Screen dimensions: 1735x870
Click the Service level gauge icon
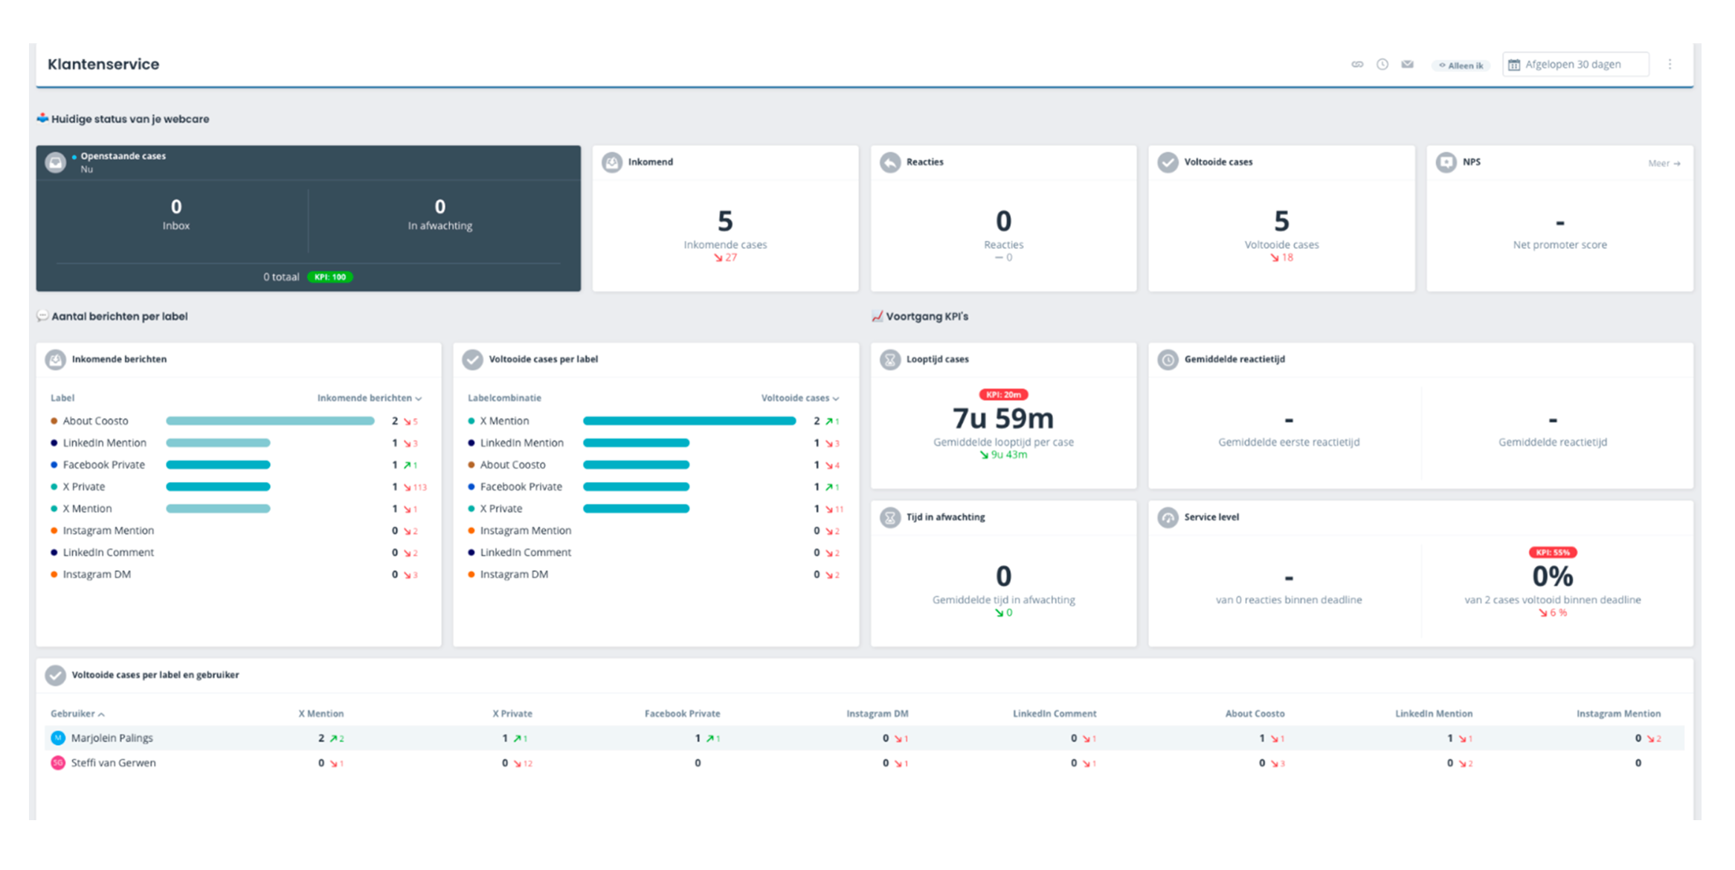[1168, 518]
